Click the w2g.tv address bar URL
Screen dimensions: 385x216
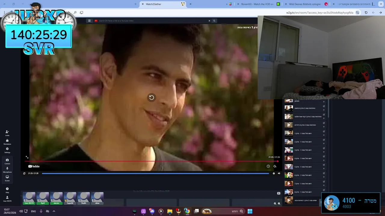pyautogui.click(x=319, y=13)
